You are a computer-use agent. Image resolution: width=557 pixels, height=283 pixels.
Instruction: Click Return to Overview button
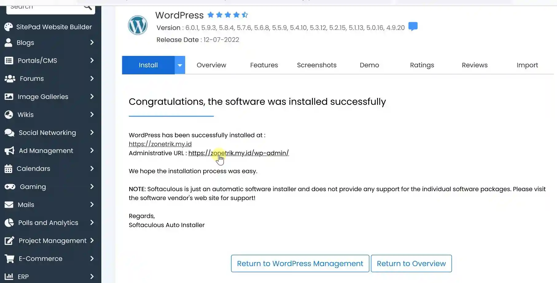tap(411, 264)
